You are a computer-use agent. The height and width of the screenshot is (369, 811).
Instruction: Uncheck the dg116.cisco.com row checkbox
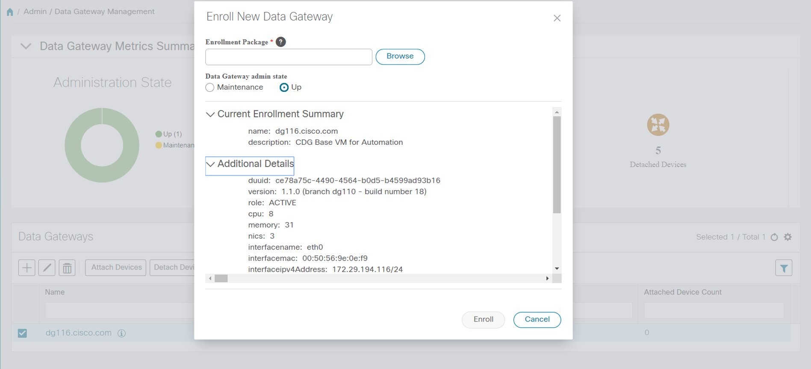[22, 333]
